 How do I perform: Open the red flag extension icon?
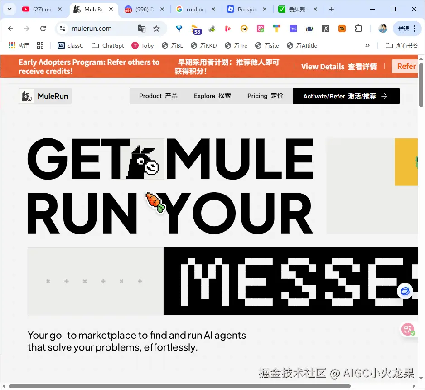pos(228,29)
